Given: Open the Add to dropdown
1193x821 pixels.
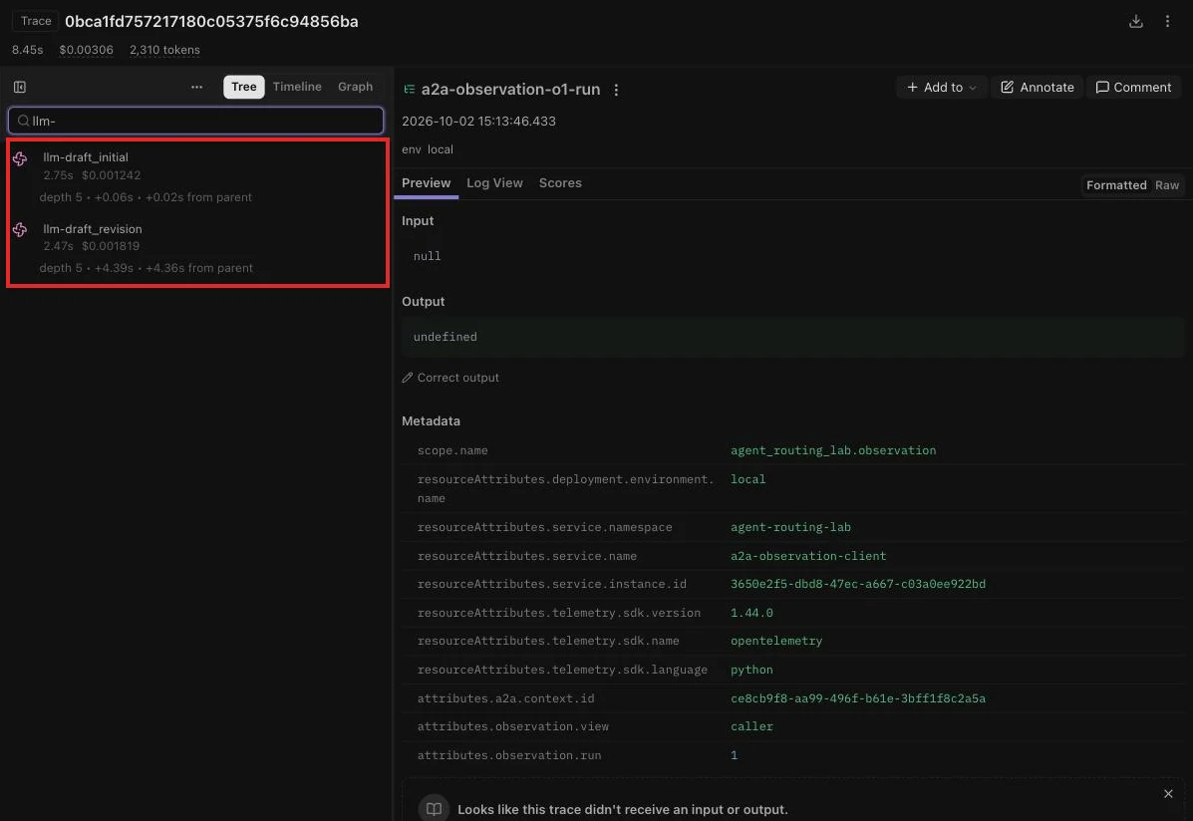Looking at the screenshot, I should [x=941, y=88].
